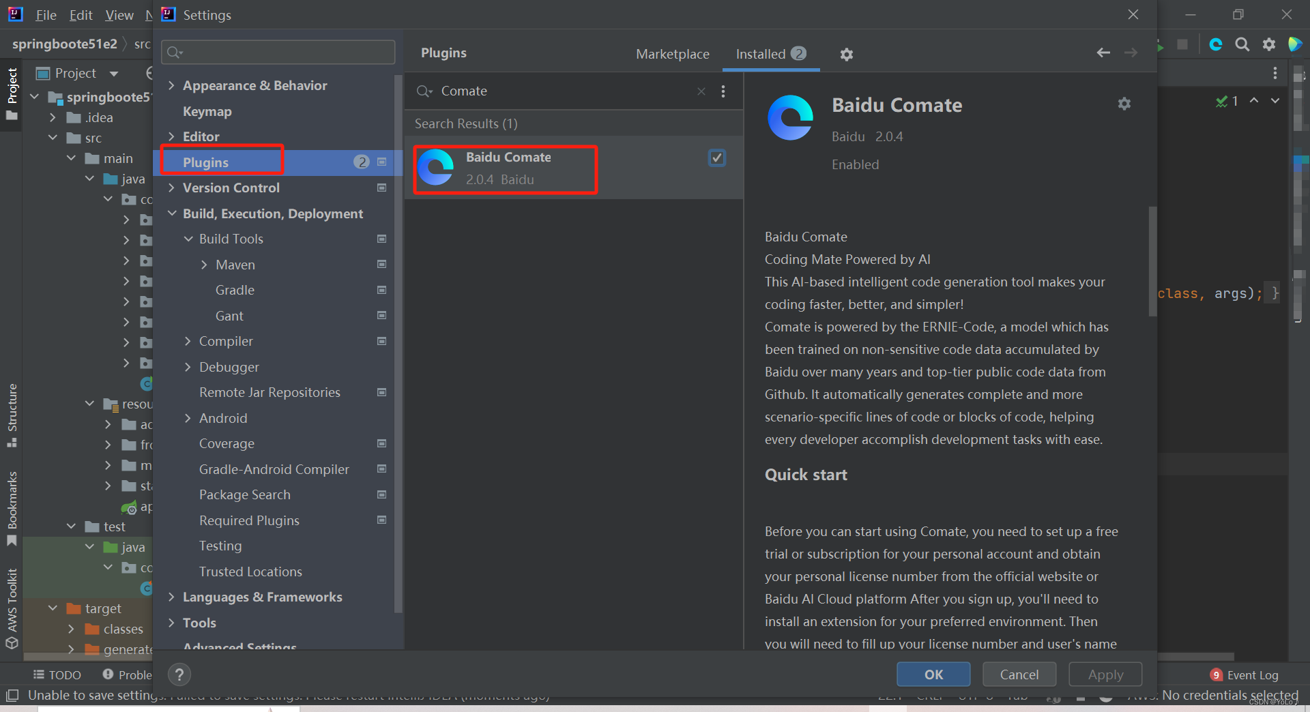Expand the Version Control section
This screenshot has height=712, width=1310.
(x=171, y=188)
